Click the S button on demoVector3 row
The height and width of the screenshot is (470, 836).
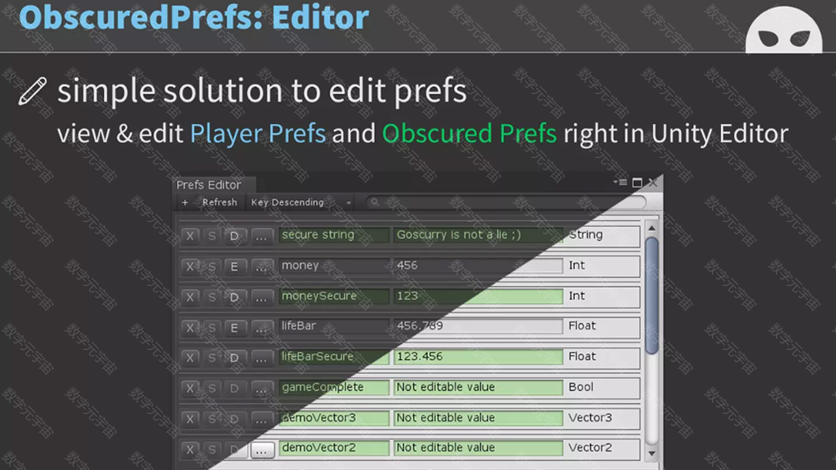click(212, 419)
